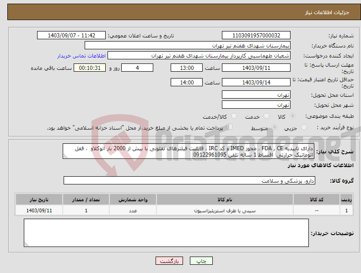Click the گروه کالا field
The width and height of the screenshot is (361, 273).
(x=189, y=181)
